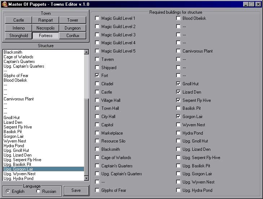Enable the Capitol checkbox
Screen dimensions: 263x199
point(97,125)
